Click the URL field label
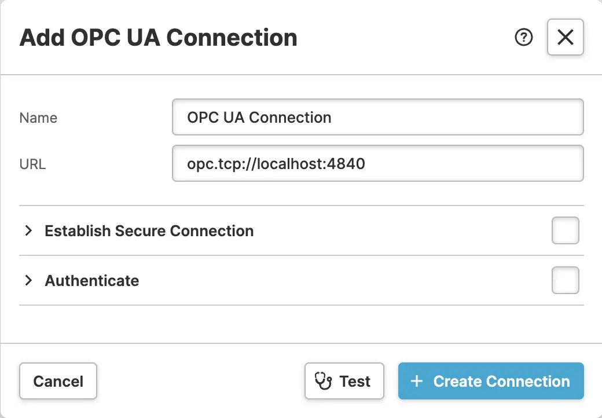 coord(32,164)
